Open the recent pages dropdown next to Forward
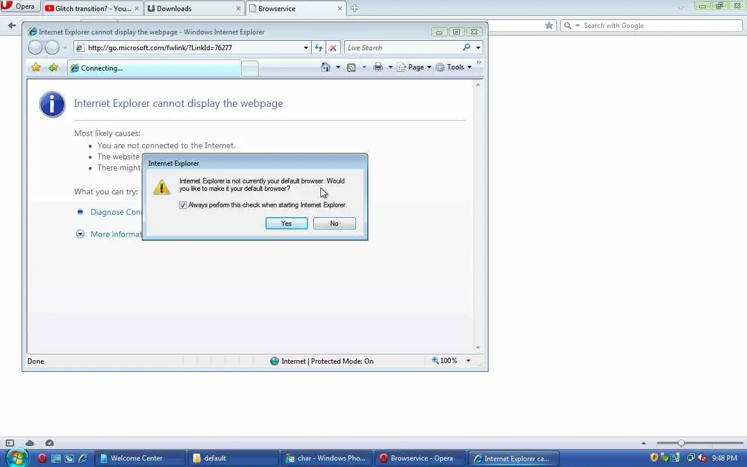The image size is (747, 467). (65, 48)
